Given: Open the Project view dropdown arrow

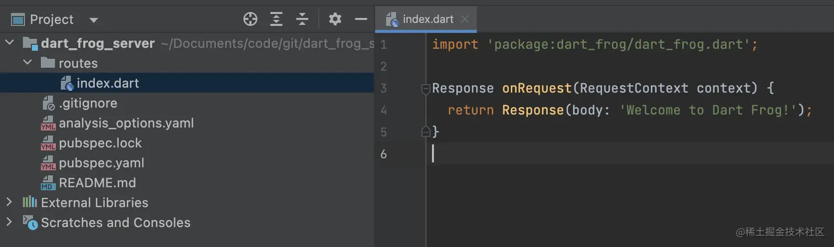Looking at the screenshot, I should pos(94,20).
